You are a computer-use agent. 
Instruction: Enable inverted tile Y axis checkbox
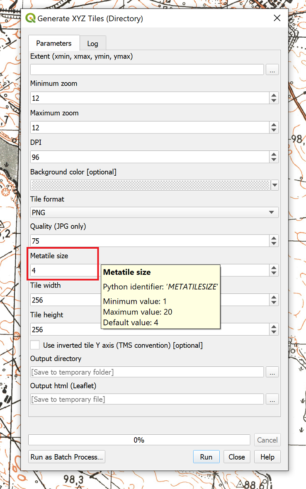click(36, 345)
